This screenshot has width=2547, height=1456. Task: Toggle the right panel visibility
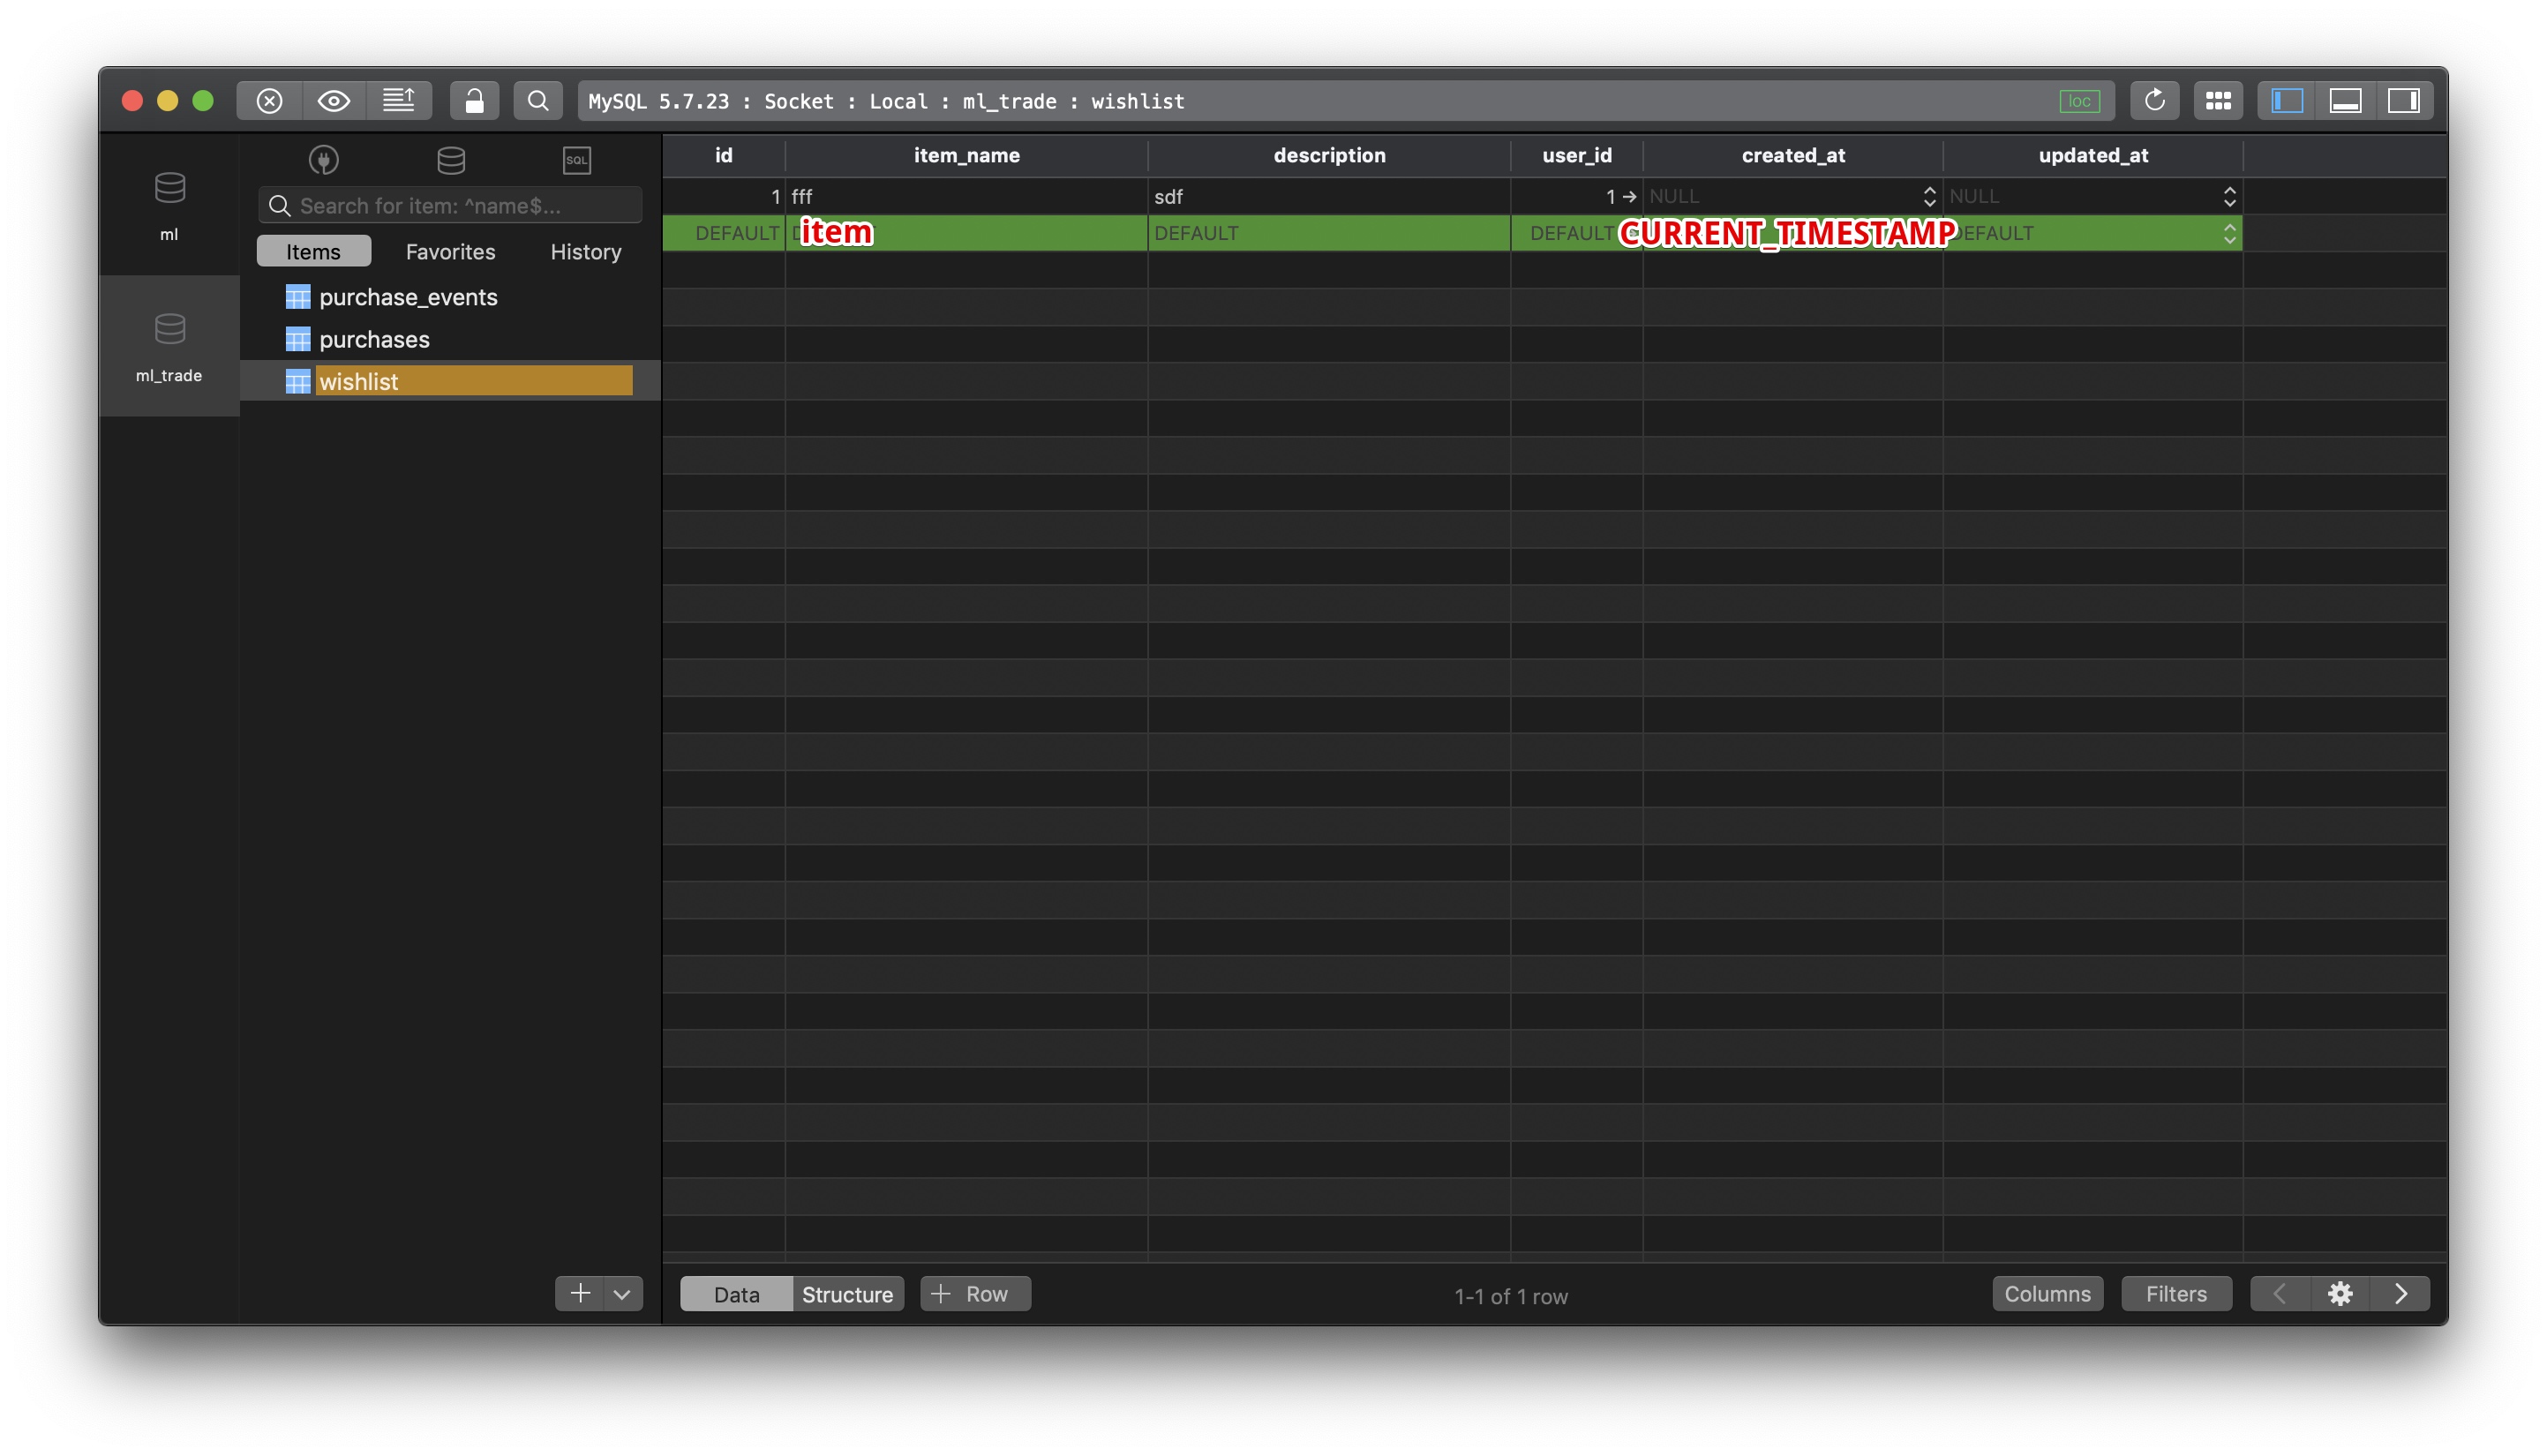[x=2405, y=100]
